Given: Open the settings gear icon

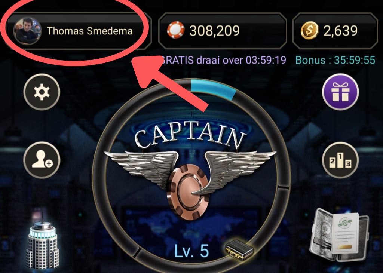Looking at the screenshot, I should click(x=42, y=92).
